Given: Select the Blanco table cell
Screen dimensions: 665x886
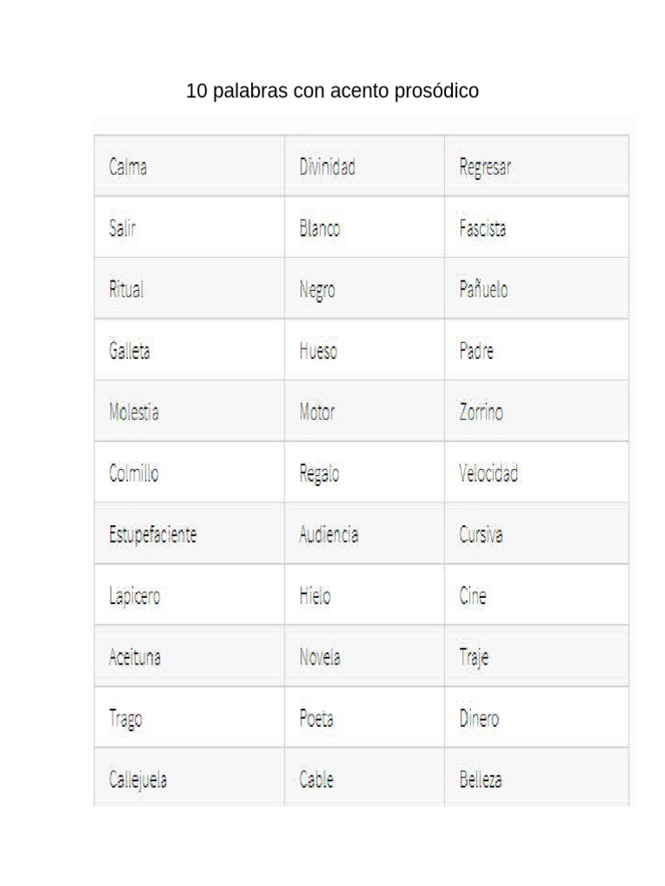Looking at the screenshot, I should [365, 228].
